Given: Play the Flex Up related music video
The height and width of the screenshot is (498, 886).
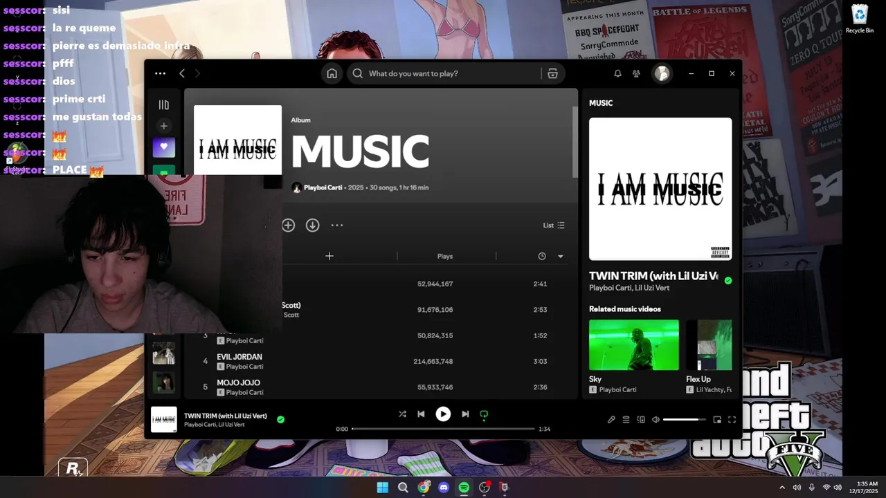Looking at the screenshot, I should (x=709, y=344).
